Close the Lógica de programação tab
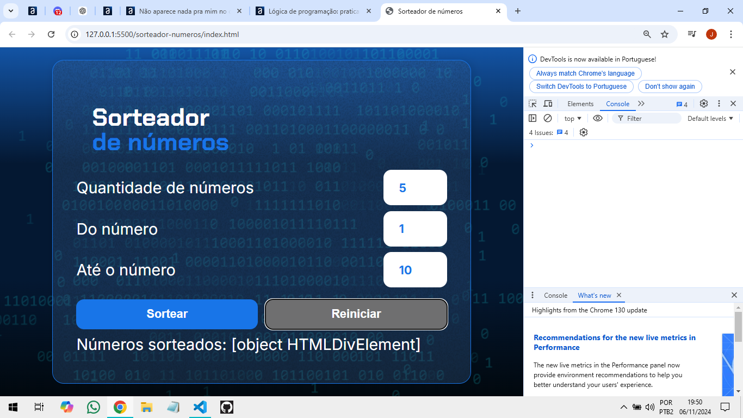Viewport: 743px width, 418px height. (x=369, y=11)
